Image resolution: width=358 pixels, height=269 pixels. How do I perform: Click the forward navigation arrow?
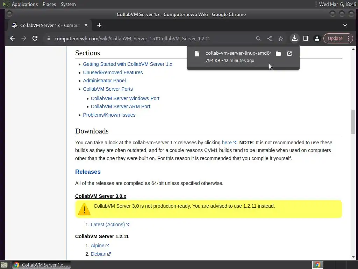pyautogui.click(x=24, y=39)
